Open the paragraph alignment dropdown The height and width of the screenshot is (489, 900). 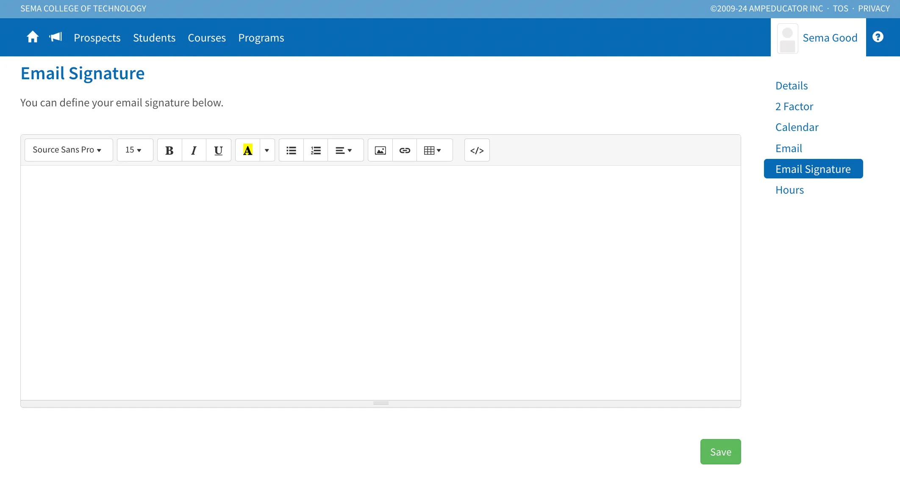coord(345,150)
